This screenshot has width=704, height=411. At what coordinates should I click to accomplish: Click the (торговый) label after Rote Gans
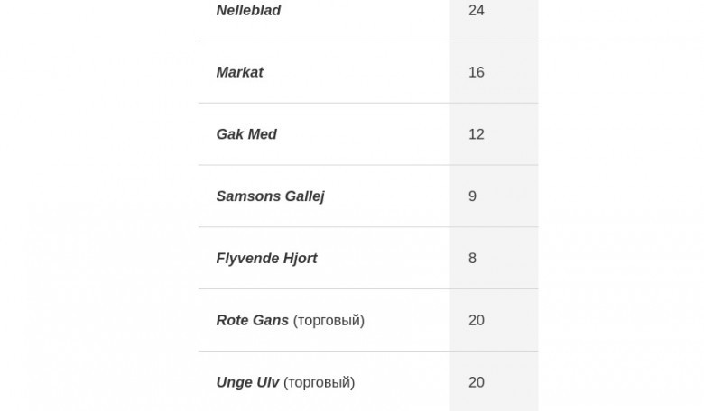coord(329,321)
